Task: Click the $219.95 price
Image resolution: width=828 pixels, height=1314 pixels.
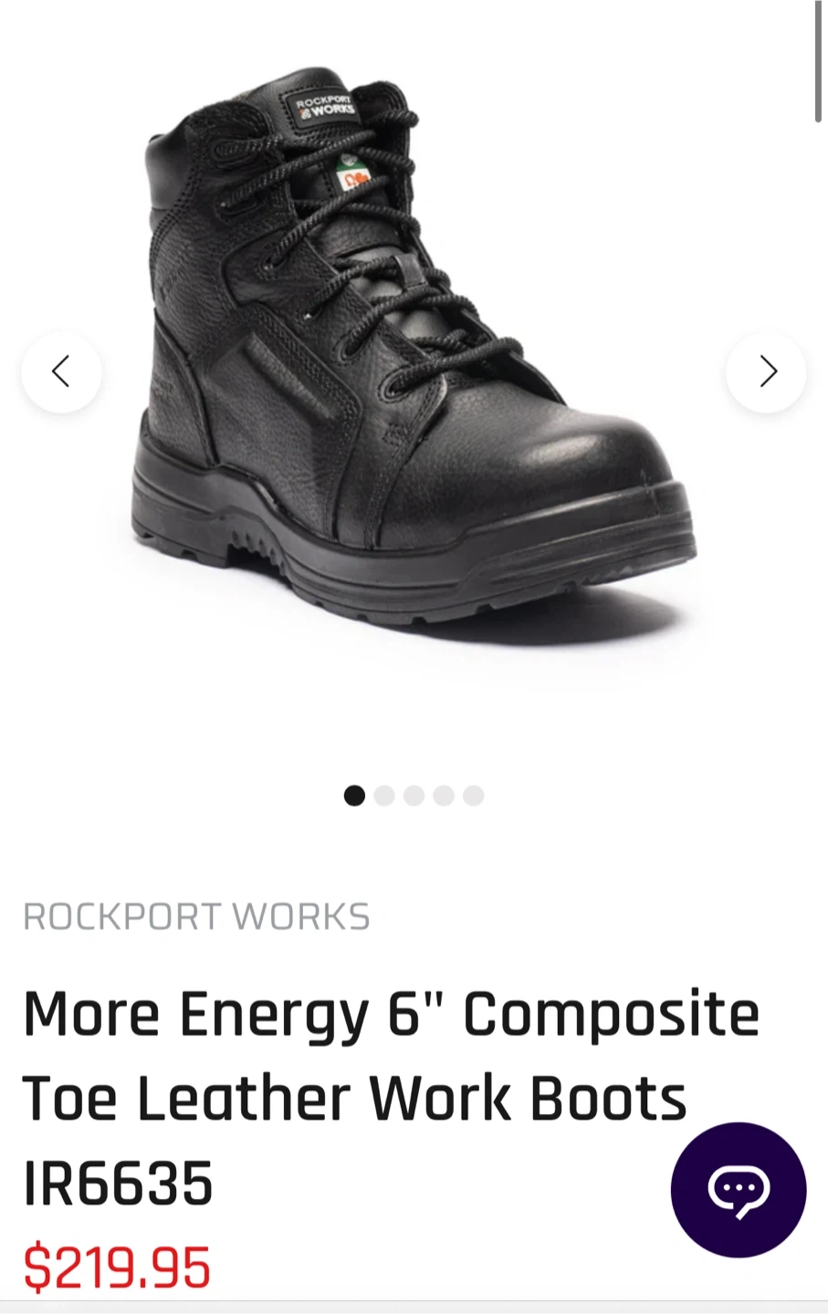Action: coord(117,1267)
